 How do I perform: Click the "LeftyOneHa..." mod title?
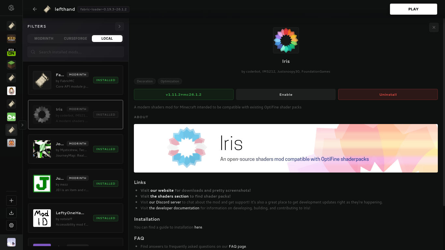pyautogui.click(x=70, y=213)
